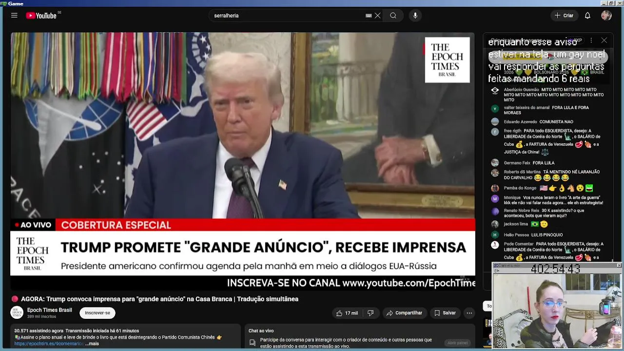
Task: Click the chat participation icon beside Participe da conversa
Action: 253,343
